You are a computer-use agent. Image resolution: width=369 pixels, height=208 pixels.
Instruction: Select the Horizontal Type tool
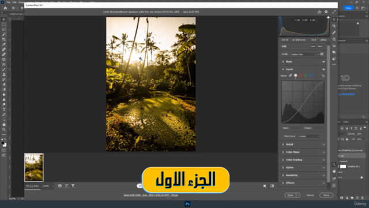click(4, 109)
